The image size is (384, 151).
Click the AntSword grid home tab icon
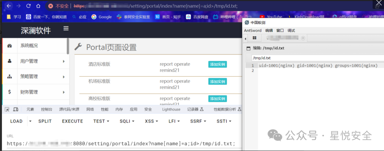255,38
